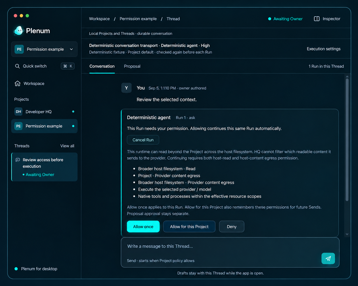Open Quick switch
This screenshot has width=358, height=286.
coord(44,66)
